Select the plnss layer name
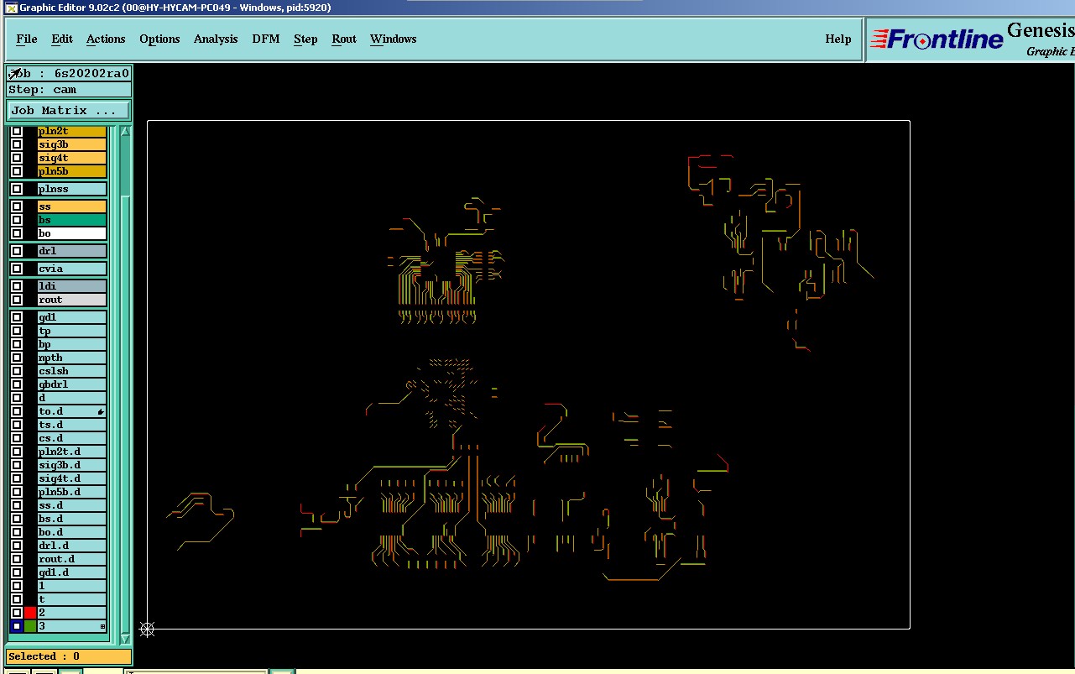1075x674 pixels. (x=72, y=189)
